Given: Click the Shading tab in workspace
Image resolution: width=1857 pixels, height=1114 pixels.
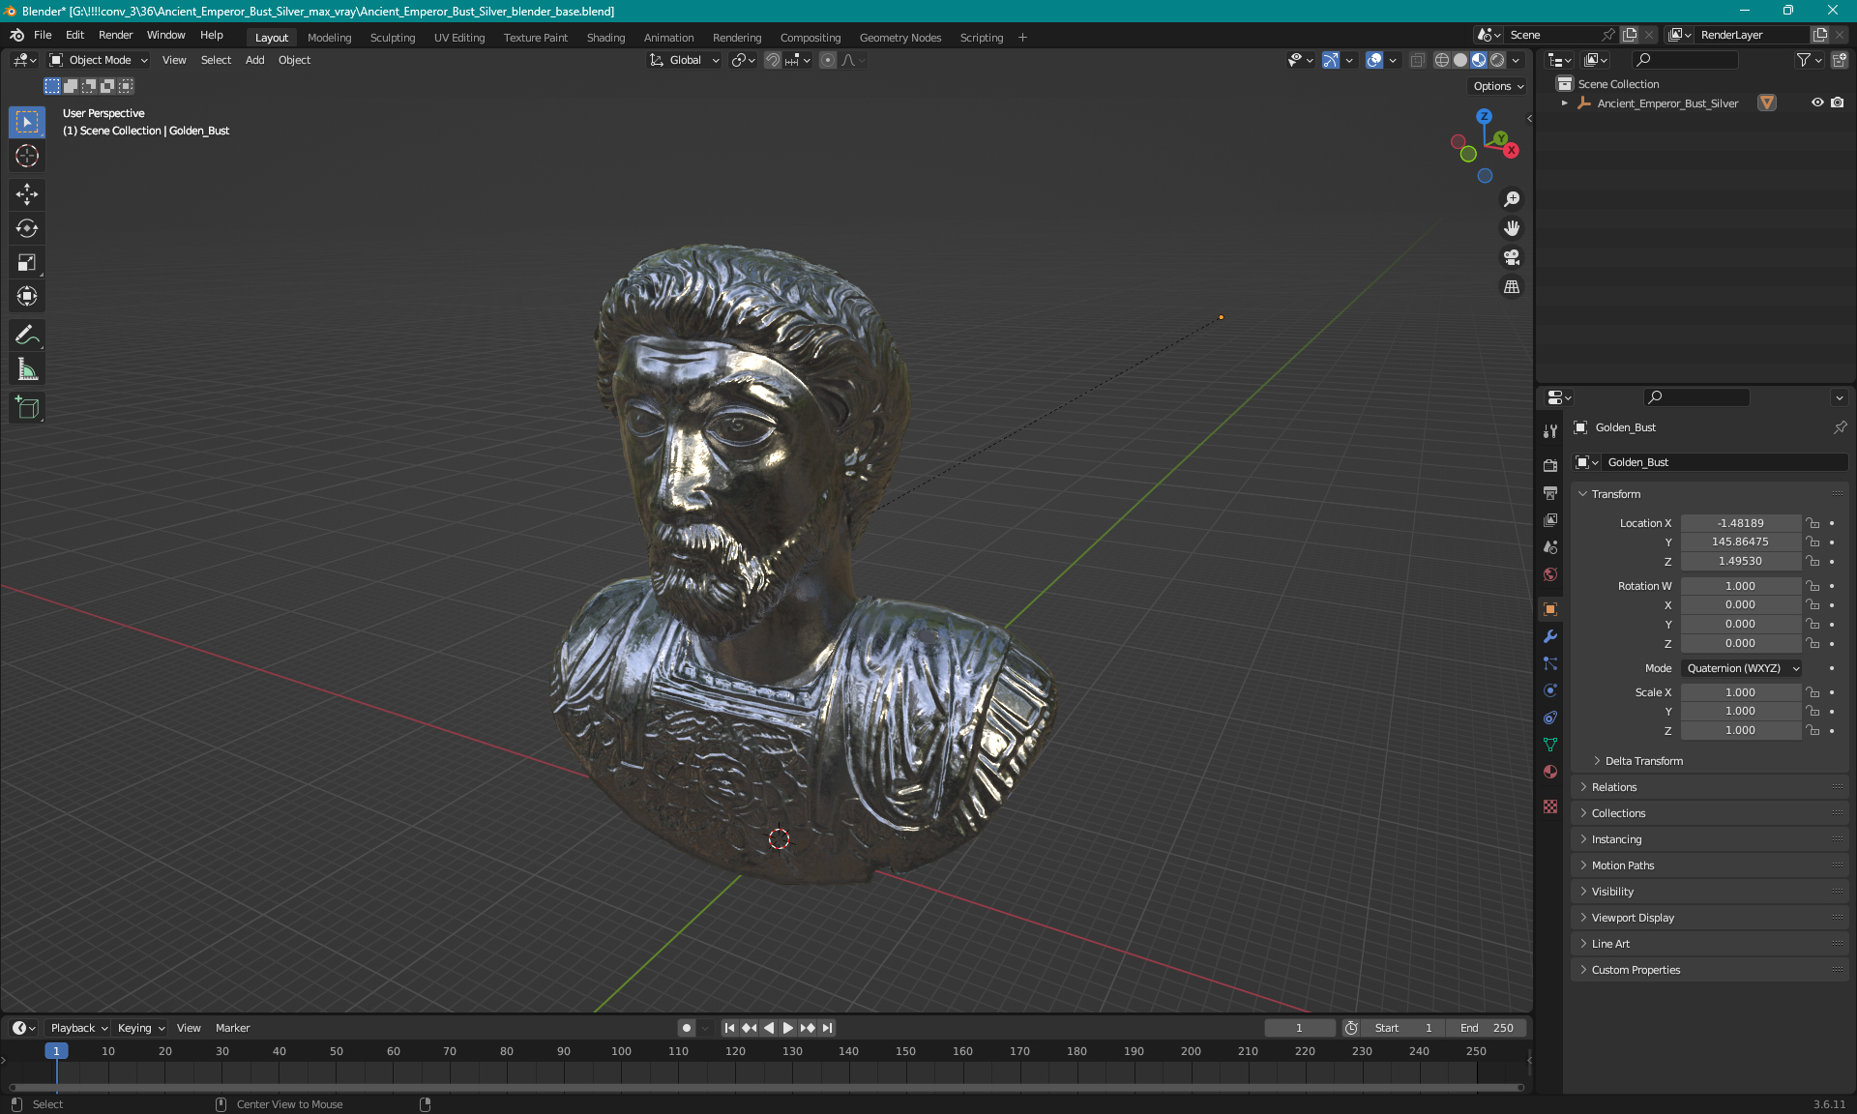Looking at the screenshot, I should [x=604, y=36].
